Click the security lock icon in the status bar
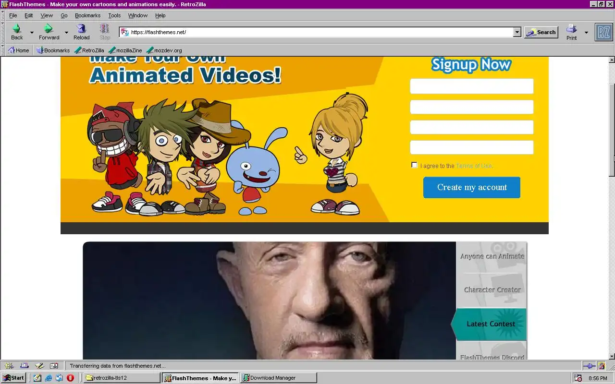Screen dimensions: 615x384 click(x=601, y=366)
